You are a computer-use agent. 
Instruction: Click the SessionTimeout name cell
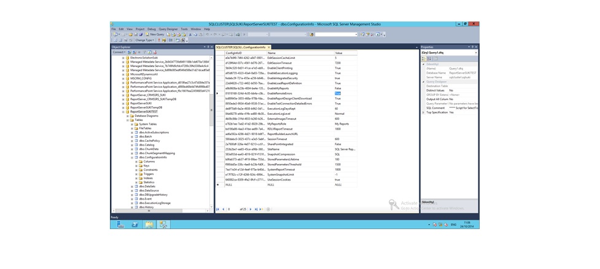click(x=300, y=139)
